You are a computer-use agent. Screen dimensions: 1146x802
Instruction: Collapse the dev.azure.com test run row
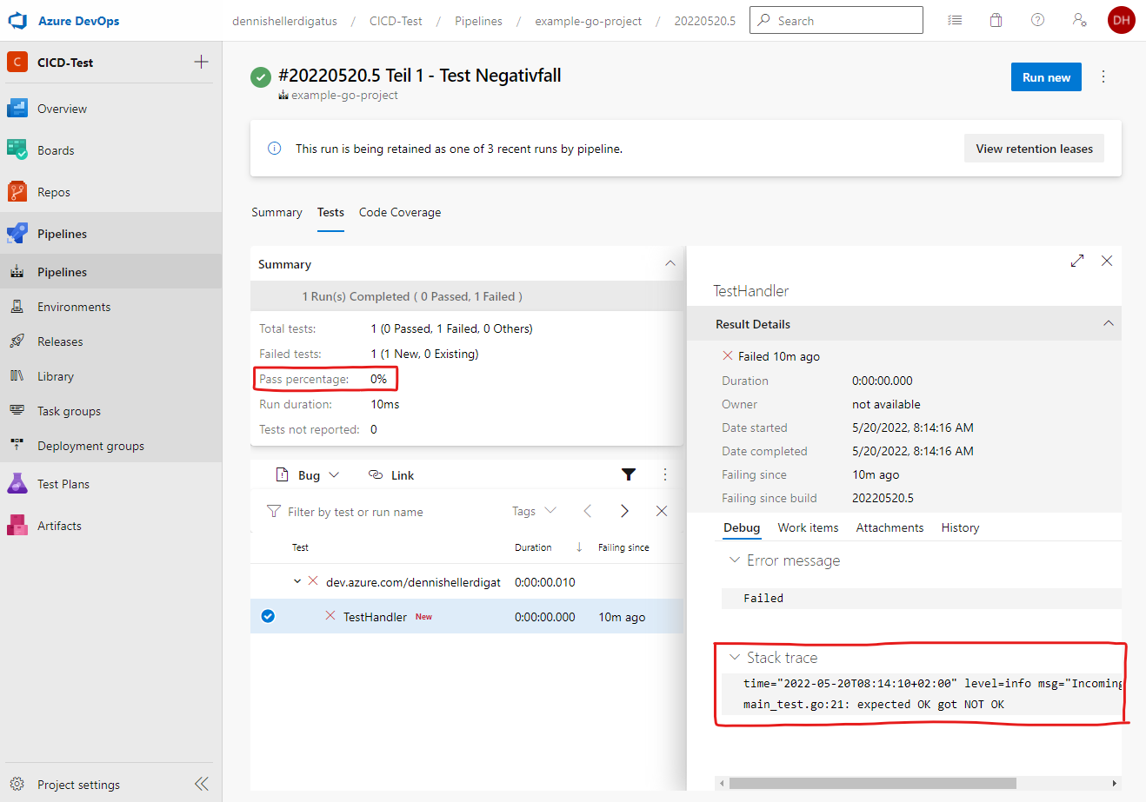point(297,581)
